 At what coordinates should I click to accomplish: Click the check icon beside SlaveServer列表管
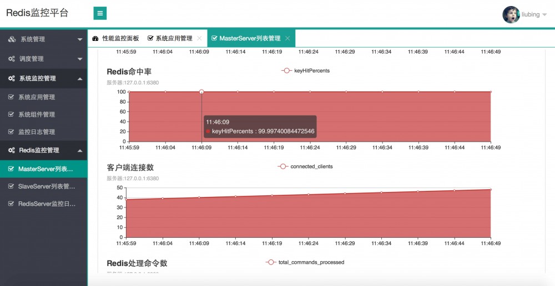11,186
